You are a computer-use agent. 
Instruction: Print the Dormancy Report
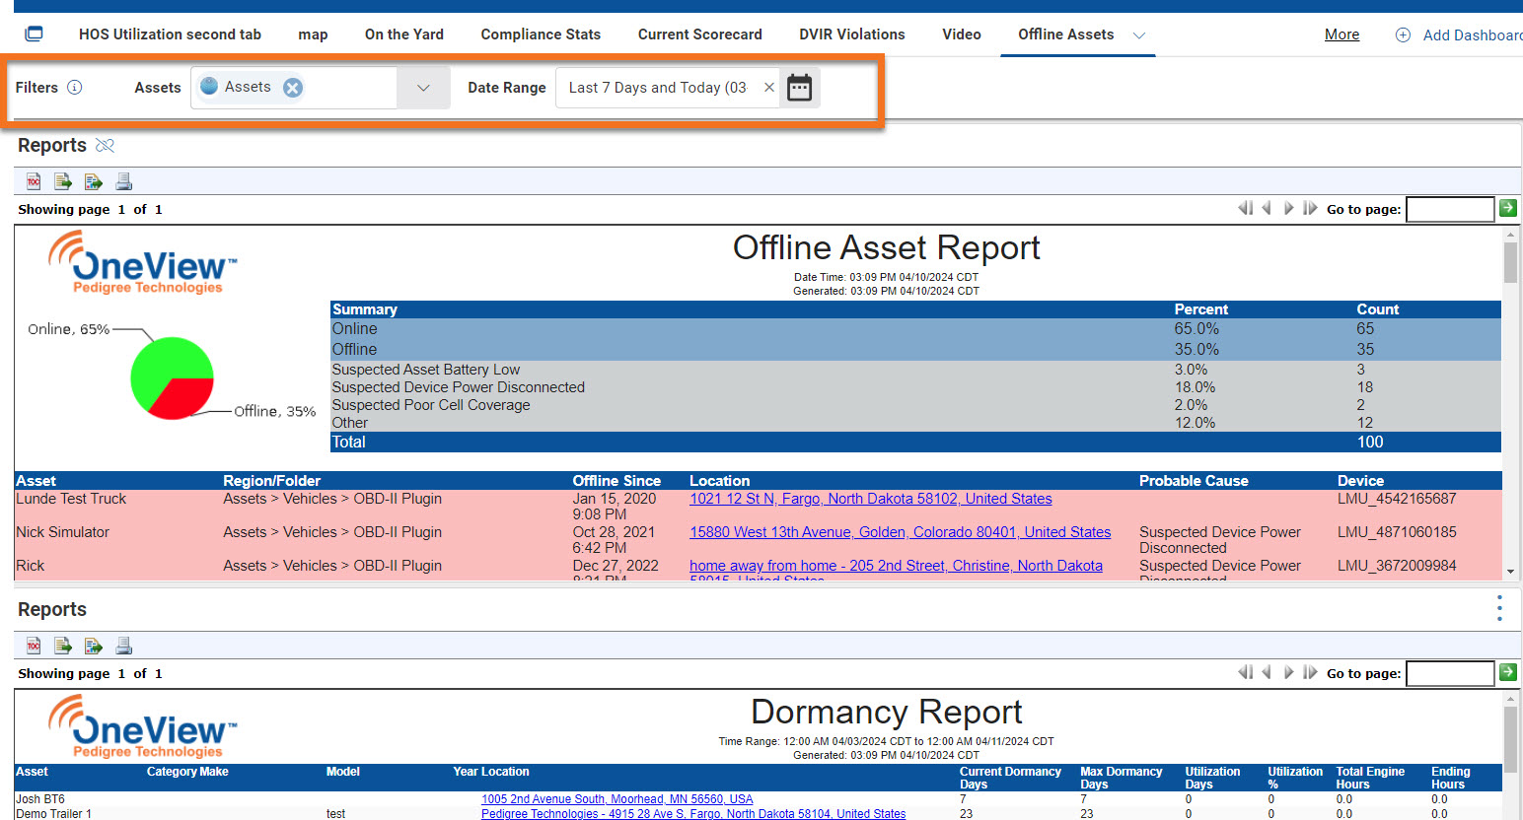pos(123,646)
